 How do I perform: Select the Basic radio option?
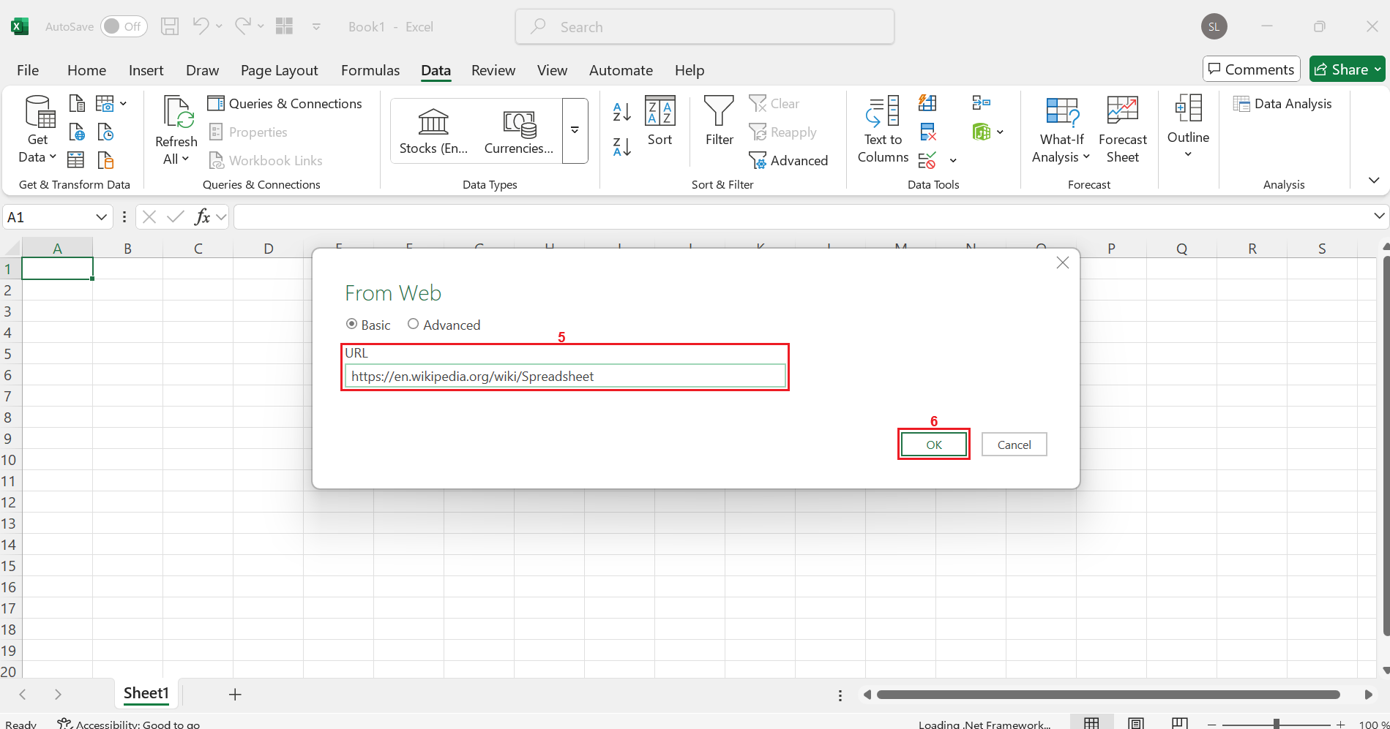coord(352,324)
